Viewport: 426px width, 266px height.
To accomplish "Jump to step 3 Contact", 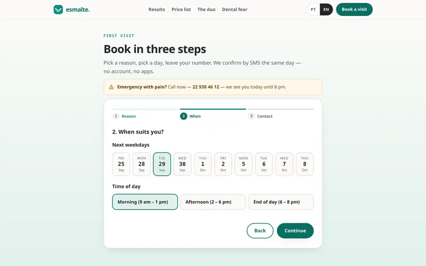I will [x=260, y=116].
